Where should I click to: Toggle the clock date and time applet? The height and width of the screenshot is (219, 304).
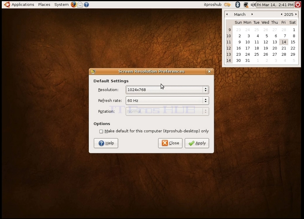coord(275,5)
